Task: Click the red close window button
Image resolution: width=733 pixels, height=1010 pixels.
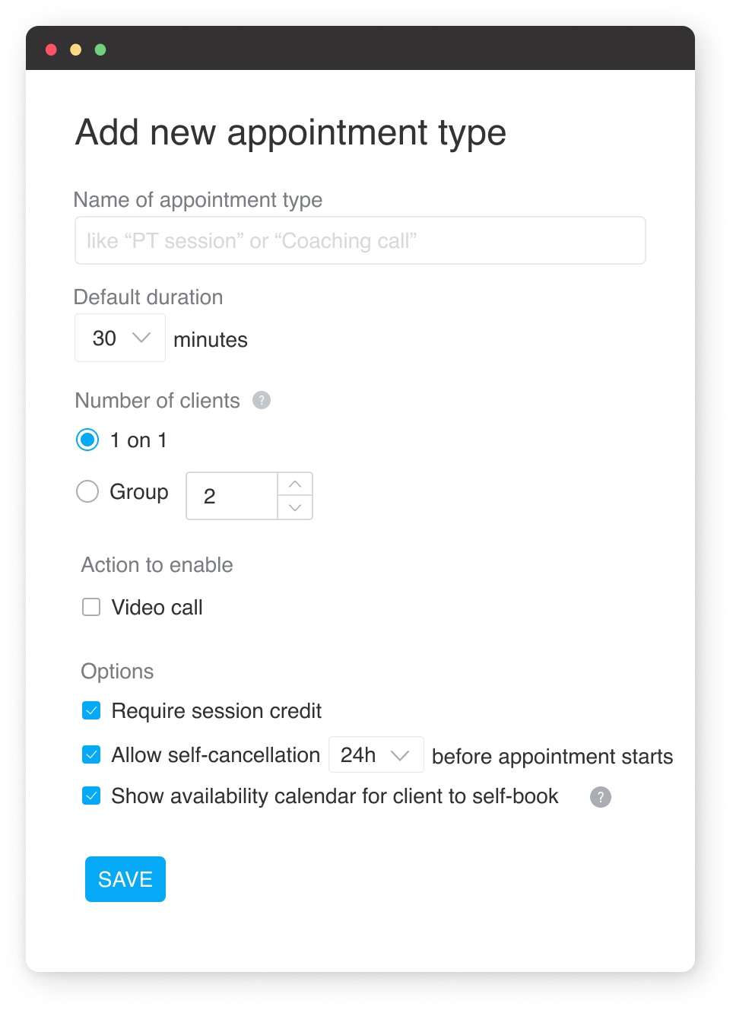Action: tap(51, 49)
